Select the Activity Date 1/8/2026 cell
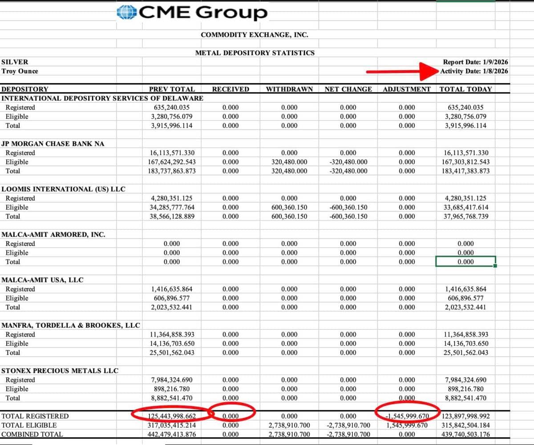The width and height of the screenshot is (534, 445). pyautogui.click(x=474, y=71)
